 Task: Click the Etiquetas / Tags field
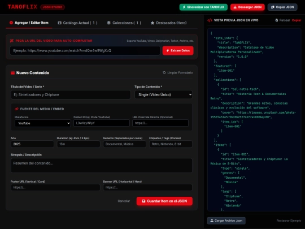coord(171,144)
